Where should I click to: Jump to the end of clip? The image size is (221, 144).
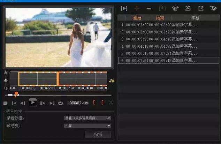click(52, 103)
